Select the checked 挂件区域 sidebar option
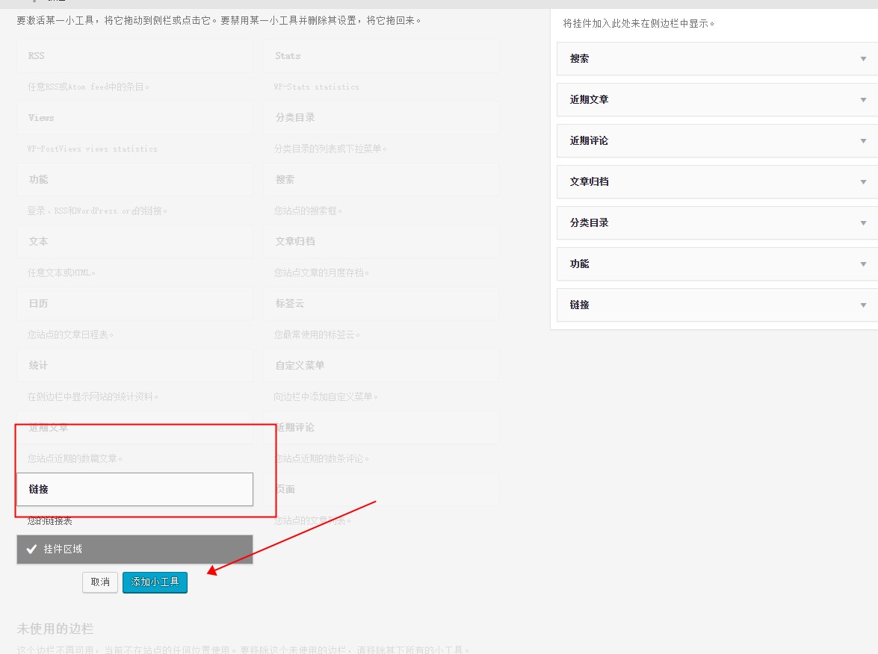 135,549
